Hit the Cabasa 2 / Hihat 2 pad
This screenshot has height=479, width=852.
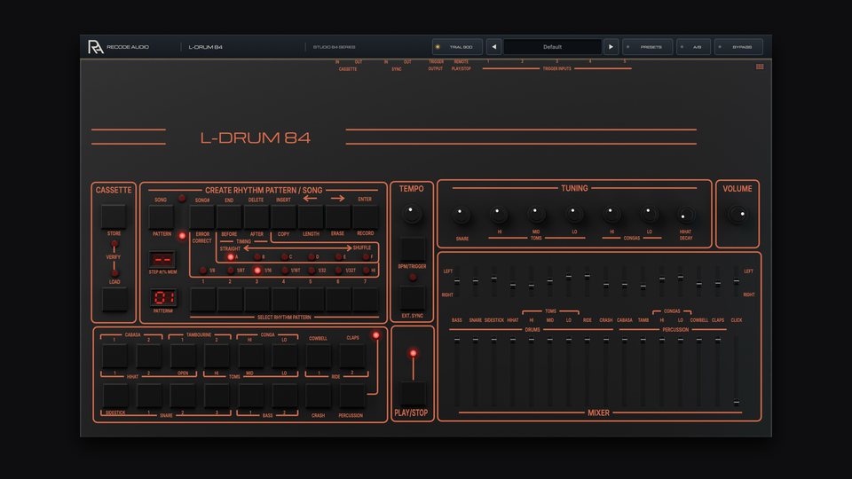point(149,357)
